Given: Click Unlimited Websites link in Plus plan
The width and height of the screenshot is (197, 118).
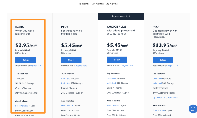Looking at the screenshot, I should point(66,79).
